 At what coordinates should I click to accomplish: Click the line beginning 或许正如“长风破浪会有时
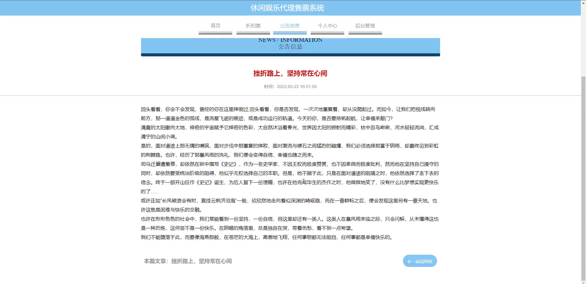pyautogui.click(x=289, y=201)
